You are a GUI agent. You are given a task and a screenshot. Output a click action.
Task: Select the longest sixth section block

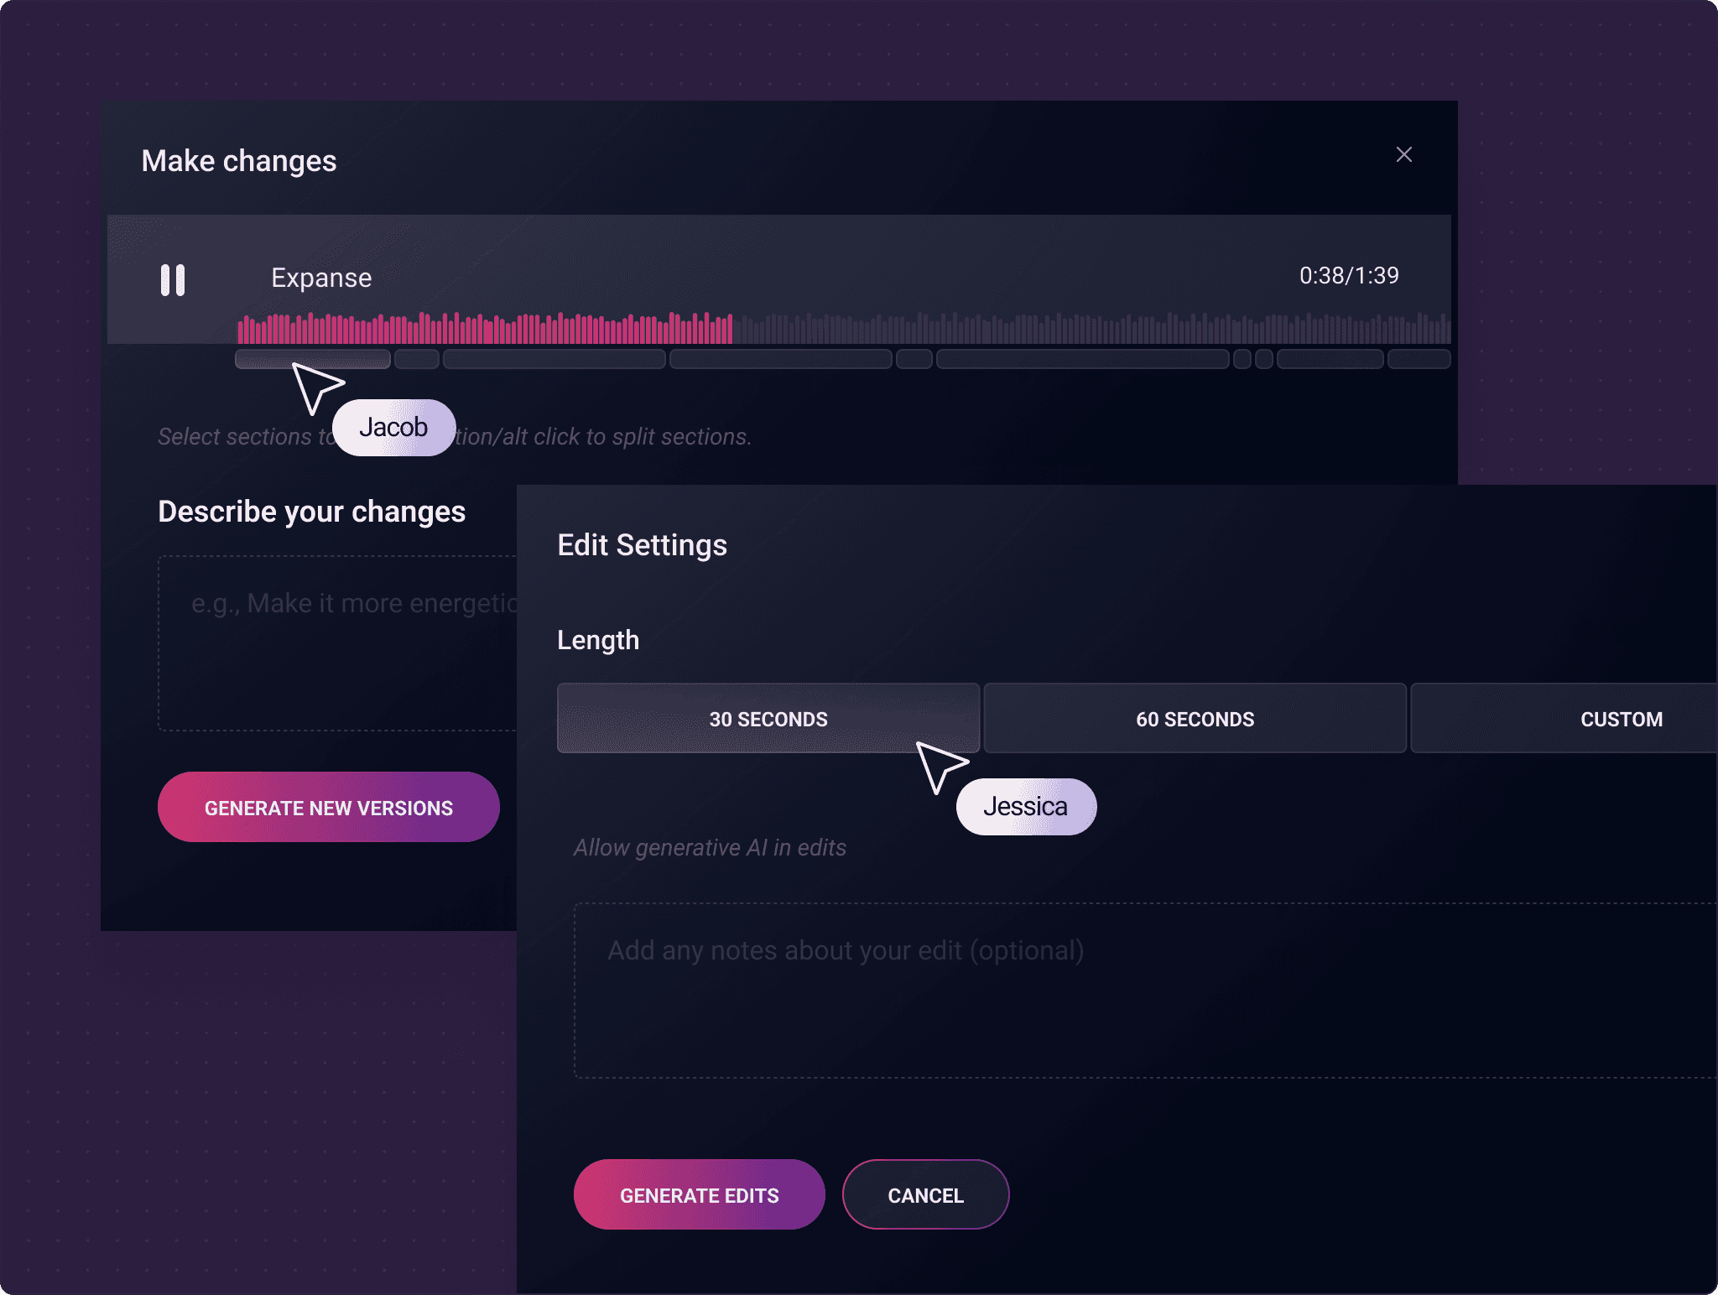[x=1082, y=360]
